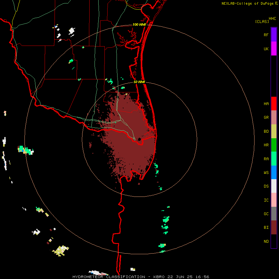This screenshot has height=279, width=279.
Task: Click the [CLAS] units label
Action: (x=262, y=22)
